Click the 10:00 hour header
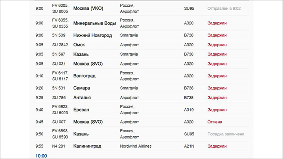Image resolution: width=283 pixels, height=159 pixels. click(x=41, y=155)
